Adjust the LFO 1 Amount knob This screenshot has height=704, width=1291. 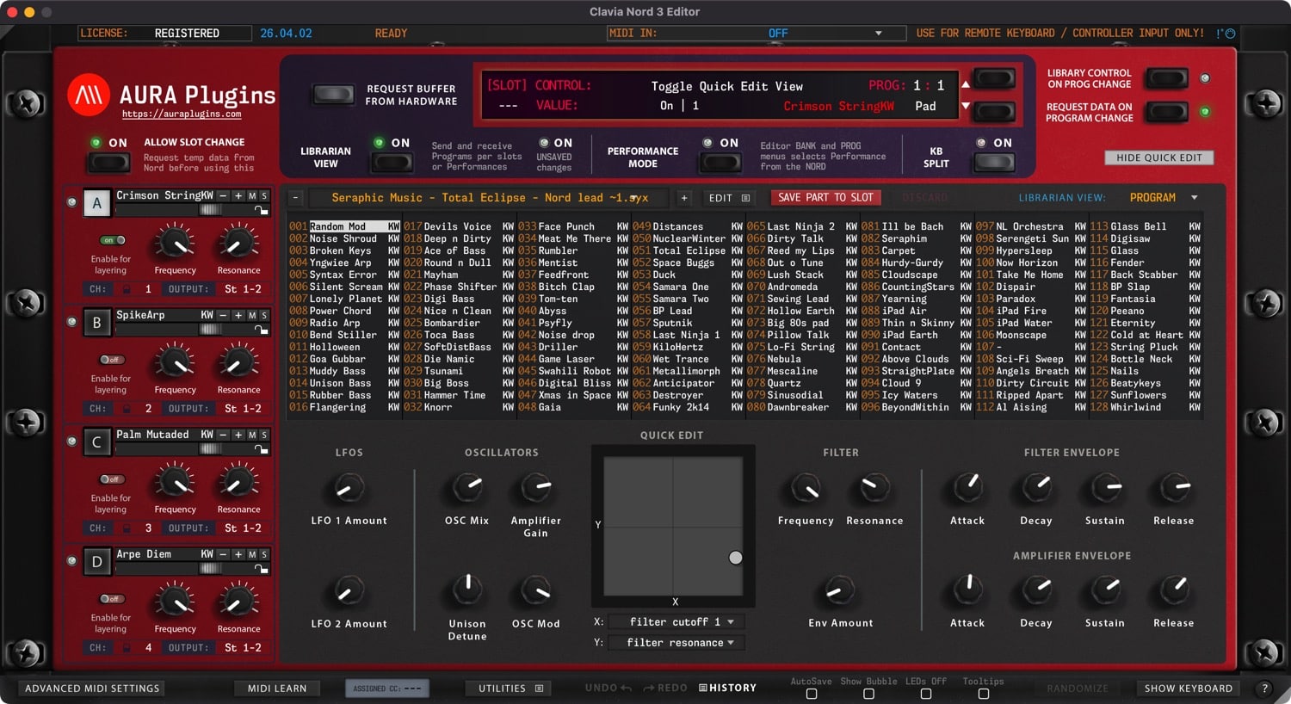tap(349, 486)
